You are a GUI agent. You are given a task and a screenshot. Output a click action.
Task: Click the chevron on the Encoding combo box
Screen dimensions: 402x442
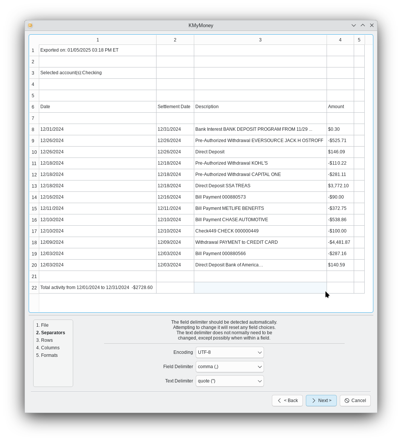click(x=259, y=352)
